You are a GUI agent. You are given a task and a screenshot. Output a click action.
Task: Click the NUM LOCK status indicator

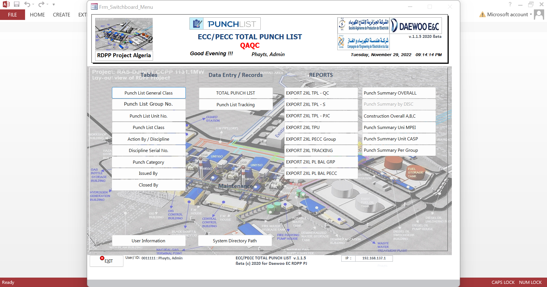530,282
